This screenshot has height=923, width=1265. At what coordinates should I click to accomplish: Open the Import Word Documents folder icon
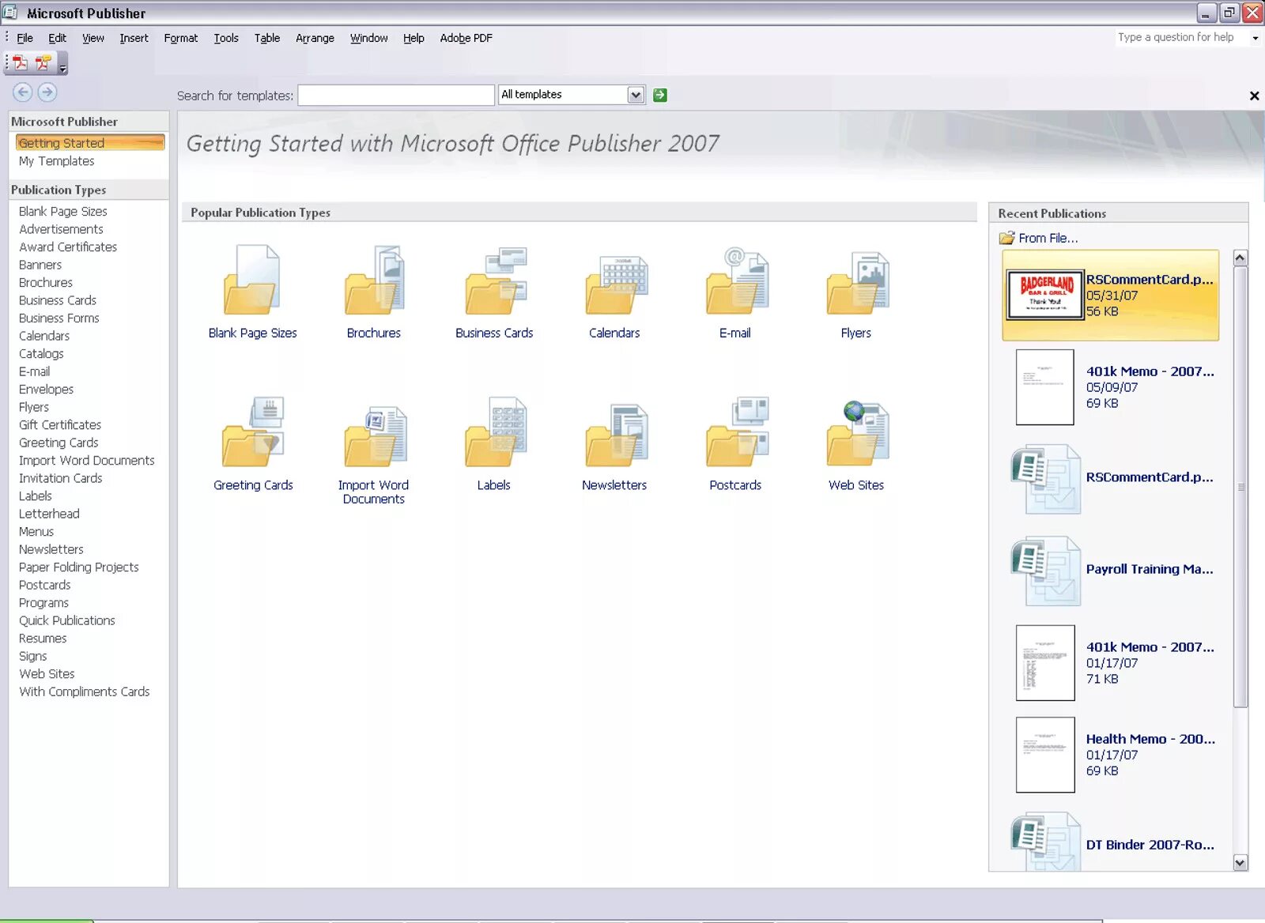(x=374, y=435)
